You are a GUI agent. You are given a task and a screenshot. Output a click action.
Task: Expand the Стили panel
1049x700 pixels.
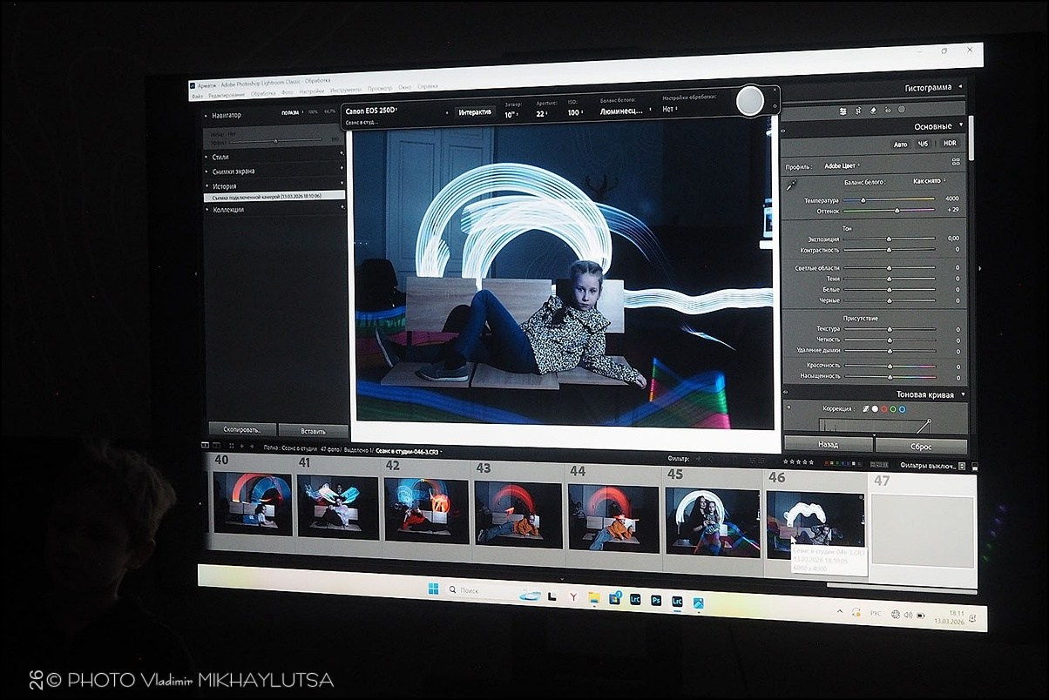(x=220, y=157)
